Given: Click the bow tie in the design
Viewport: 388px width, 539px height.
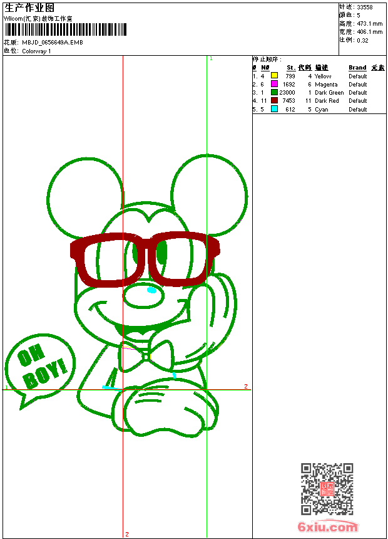Looking at the screenshot, I should coord(146,357).
